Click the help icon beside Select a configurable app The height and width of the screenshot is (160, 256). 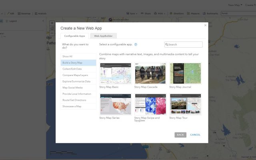click(x=136, y=44)
